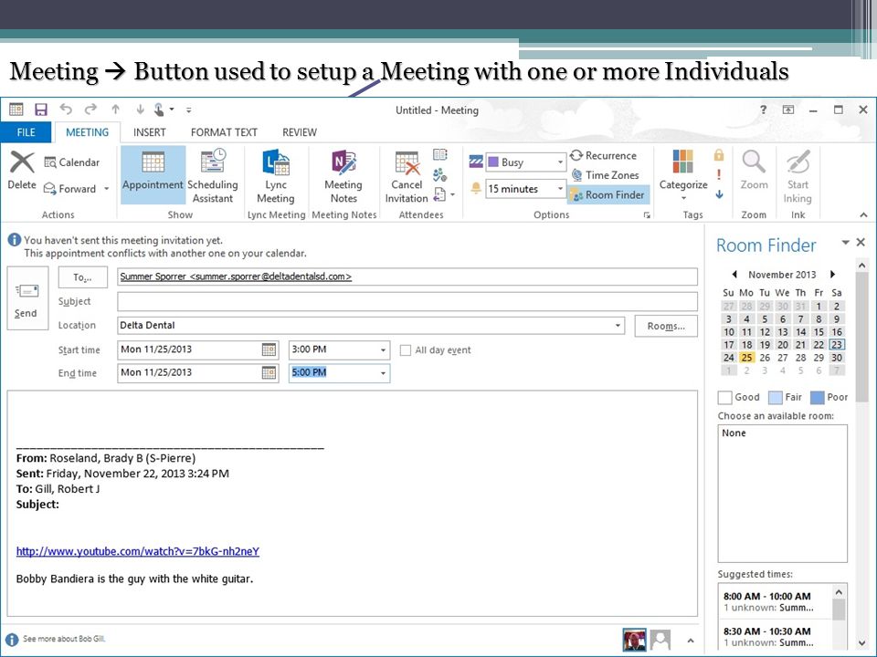The width and height of the screenshot is (877, 657).
Task: Open the Scheduling Assistant
Action: point(213,175)
